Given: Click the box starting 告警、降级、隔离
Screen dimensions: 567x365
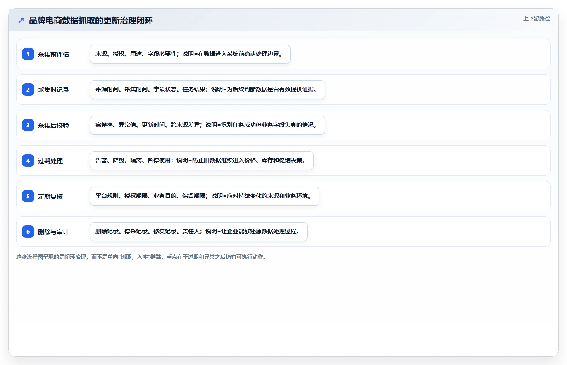Looking at the screenshot, I should pos(202,161).
